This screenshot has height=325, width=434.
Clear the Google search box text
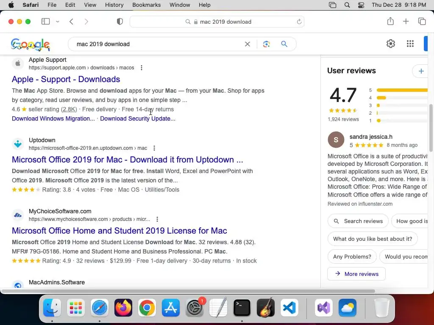[248, 44]
